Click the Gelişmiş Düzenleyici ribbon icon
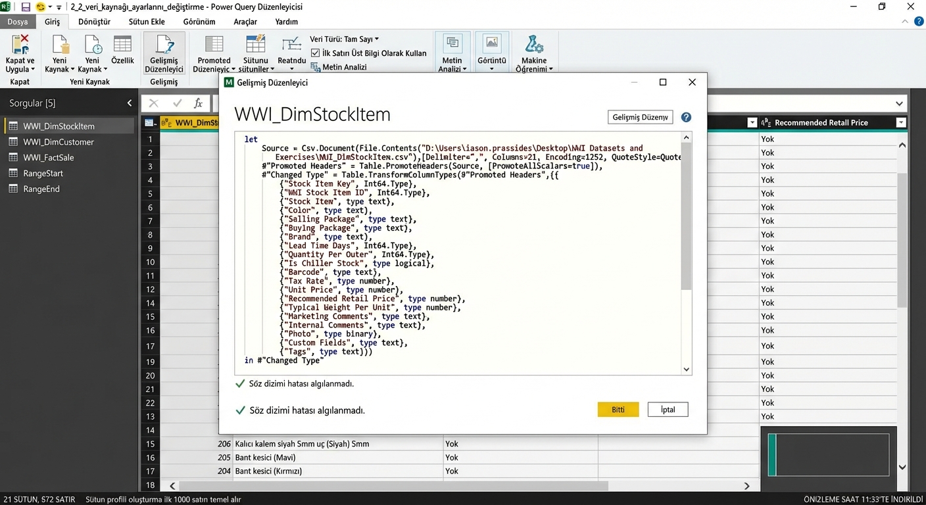This screenshot has width=926, height=505. [164, 45]
